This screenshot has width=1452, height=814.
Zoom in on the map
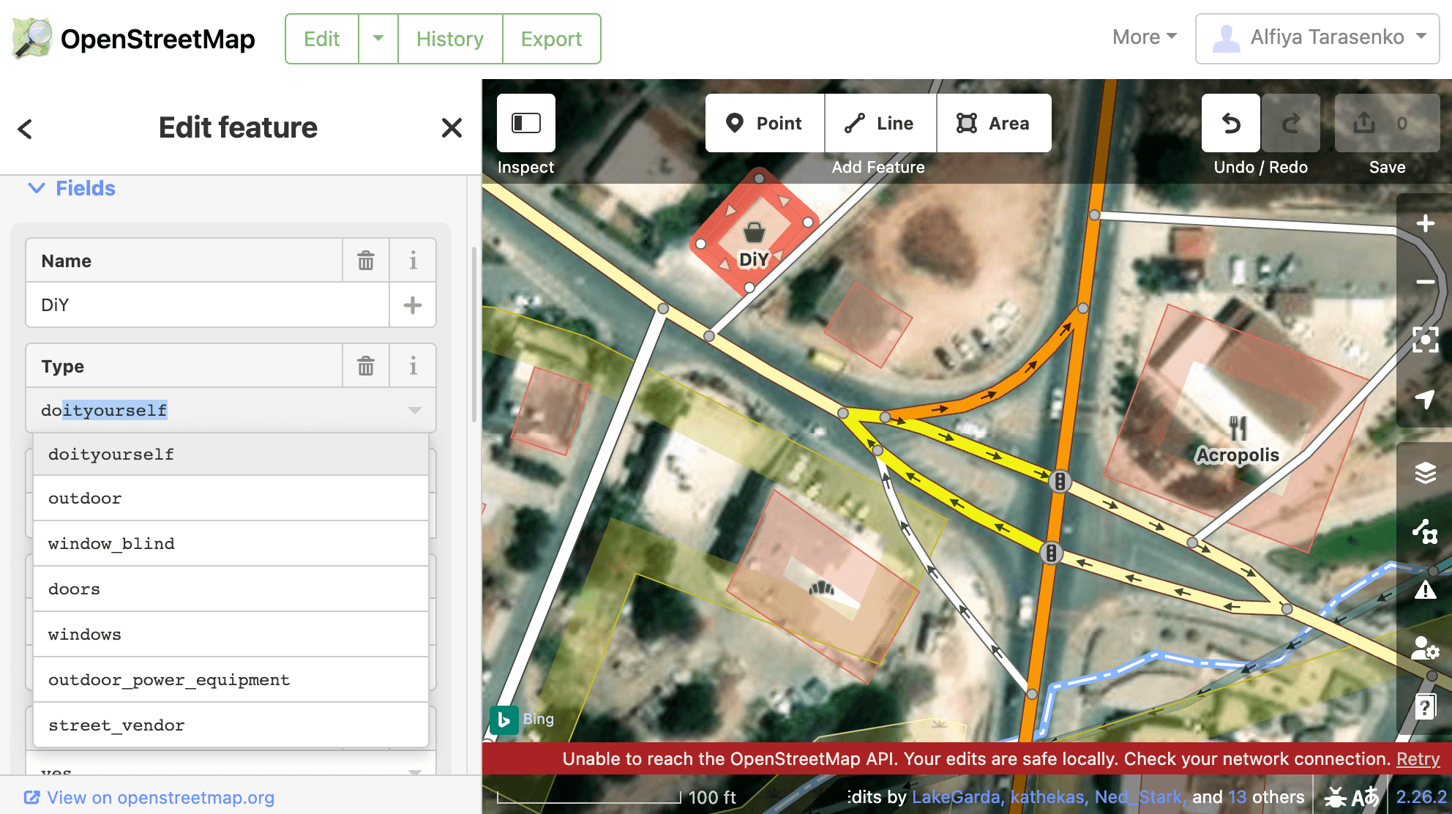[x=1425, y=223]
